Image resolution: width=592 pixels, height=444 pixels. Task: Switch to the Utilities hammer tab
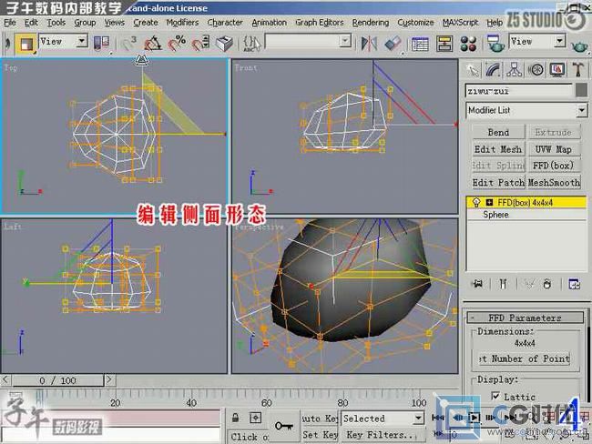[578, 70]
